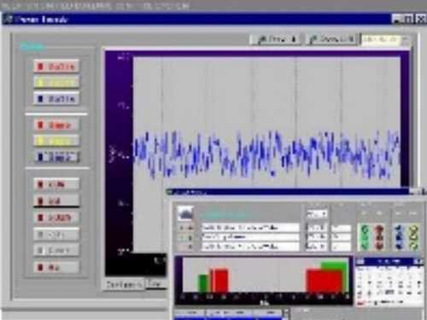Close the trend window with the X button
This screenshot has width=427, height=320.
click(421, 19)
